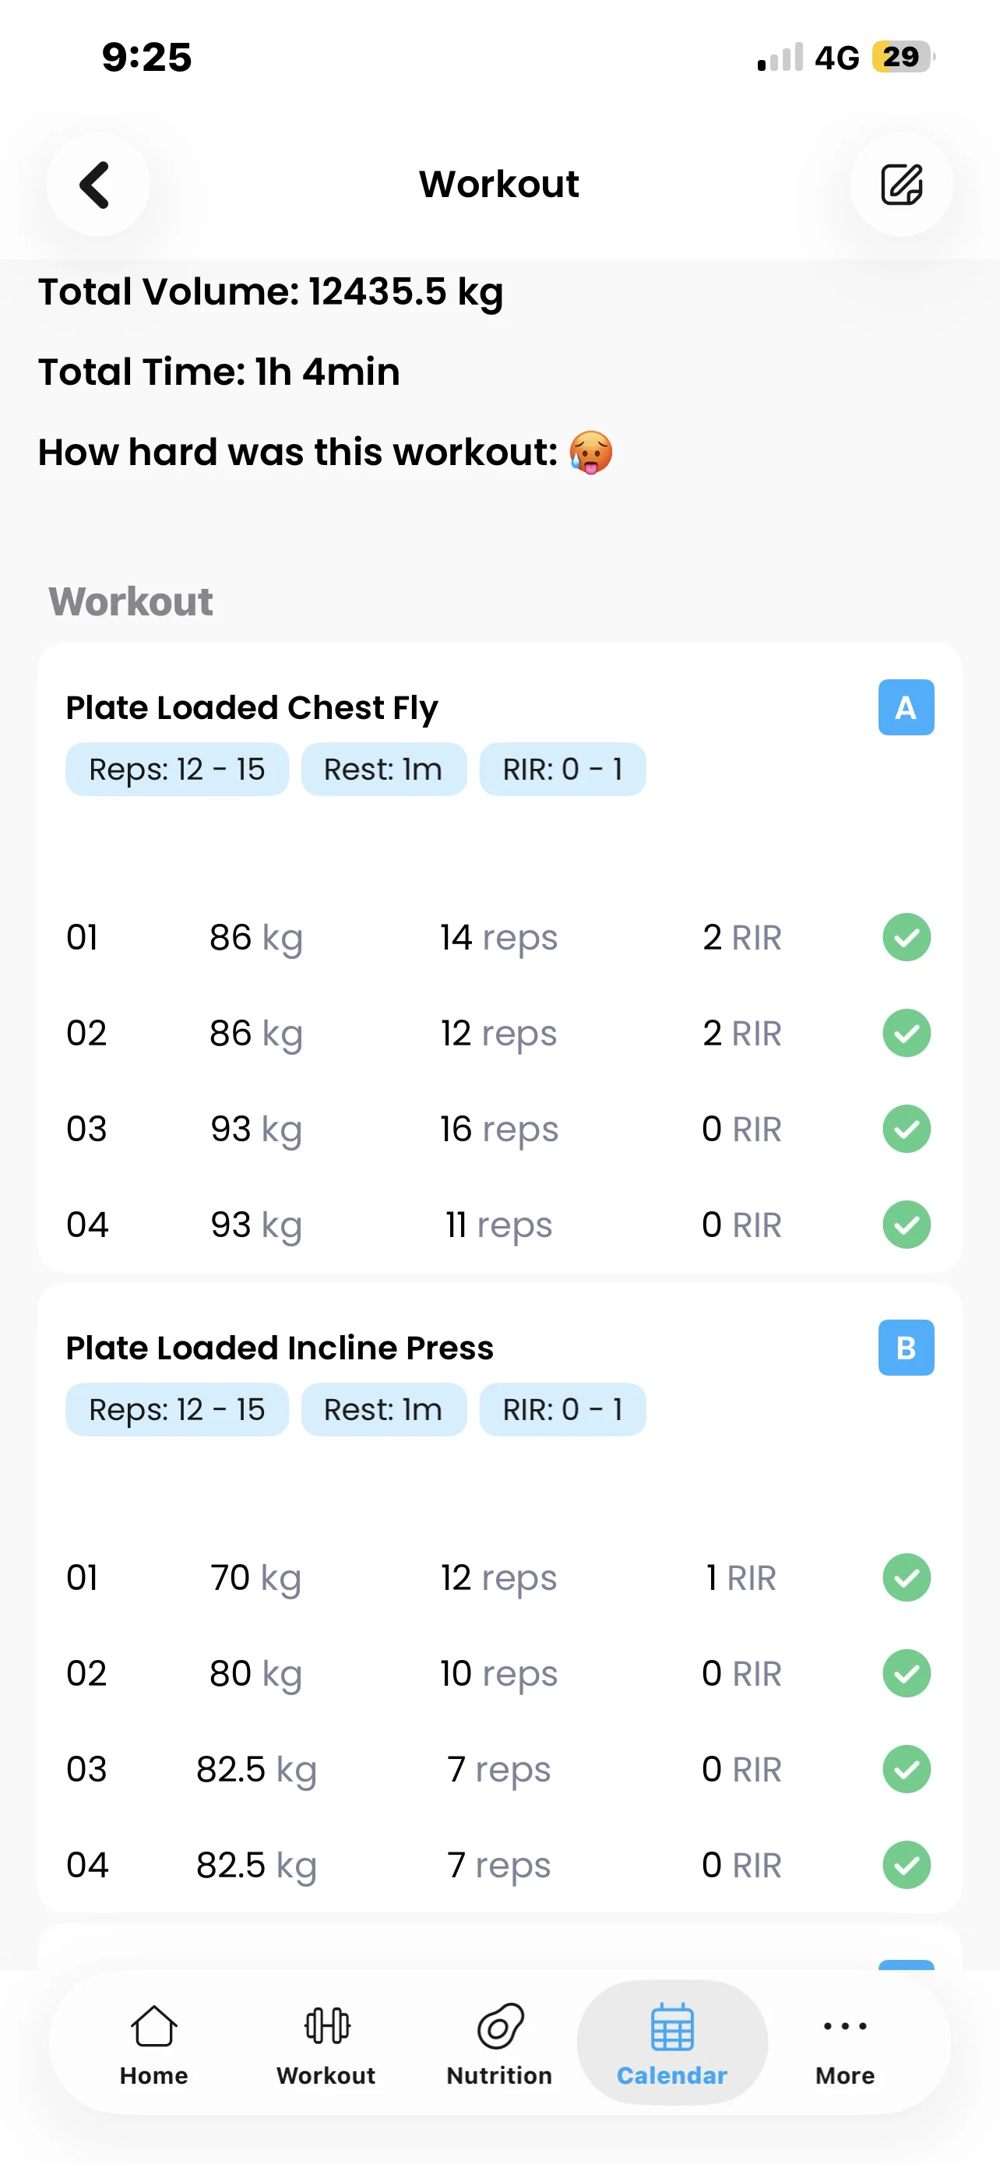
Task: Tap the Plate Loaded Chest Fly title
Action: point(252,707)
